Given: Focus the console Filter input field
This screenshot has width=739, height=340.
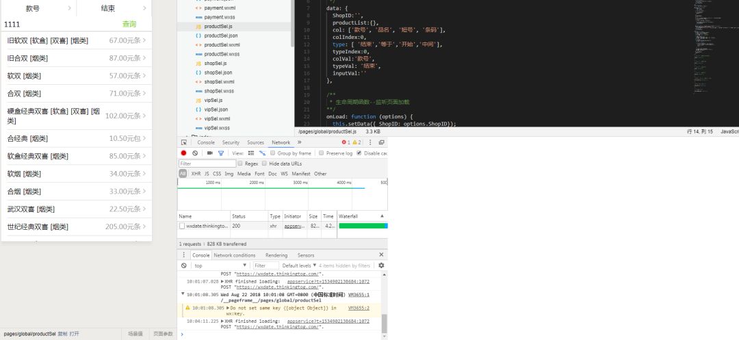Looking at the screenshot, I should tap(266, 265).
